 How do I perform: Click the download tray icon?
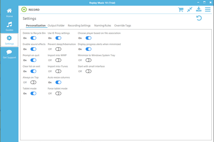point(199,9)
